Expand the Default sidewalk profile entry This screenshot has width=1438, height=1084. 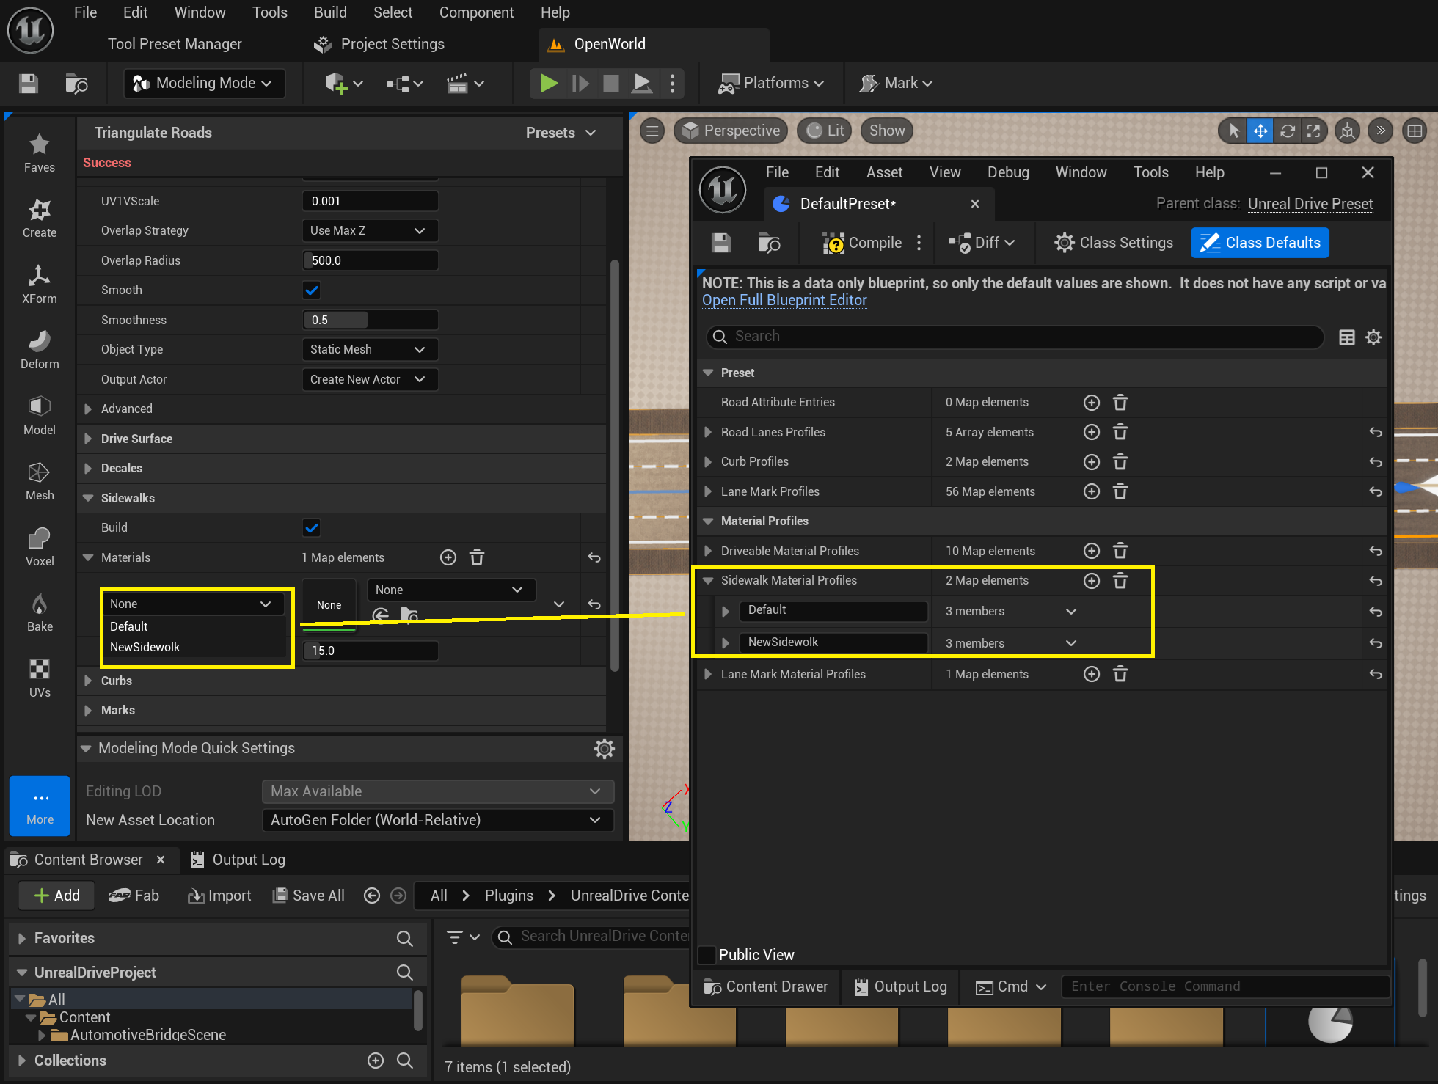[x=726, y=611]
